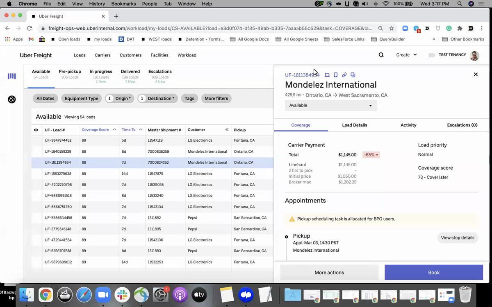Select the Delivered loads tab
This screenshot has width=492, height=307.
pyautogui.click(x=130, y=76)
